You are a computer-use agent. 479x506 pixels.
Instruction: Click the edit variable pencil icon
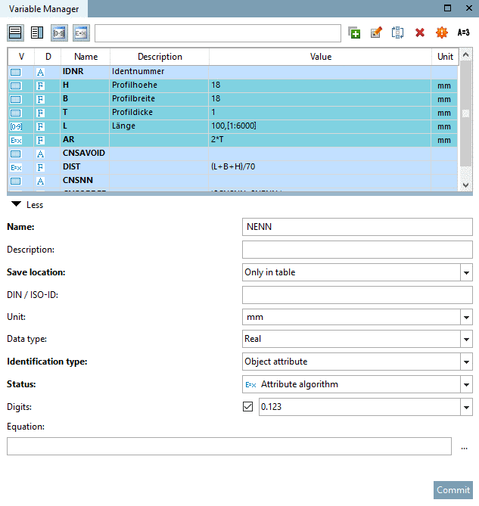pos(376,33)
